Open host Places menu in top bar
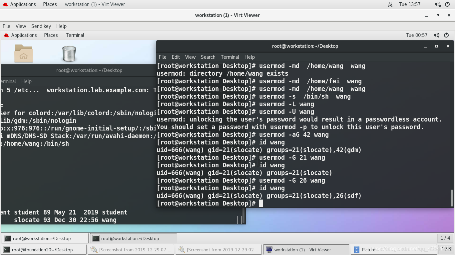455x255 pixels. [x=50, y=4]
